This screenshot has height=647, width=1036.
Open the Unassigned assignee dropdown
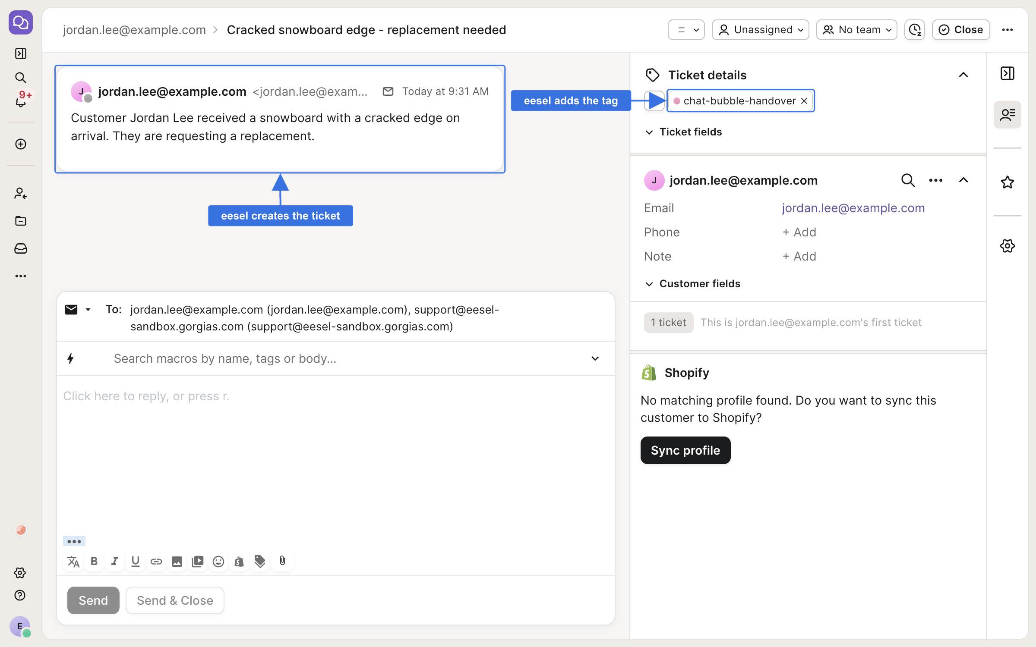[760, 30]
